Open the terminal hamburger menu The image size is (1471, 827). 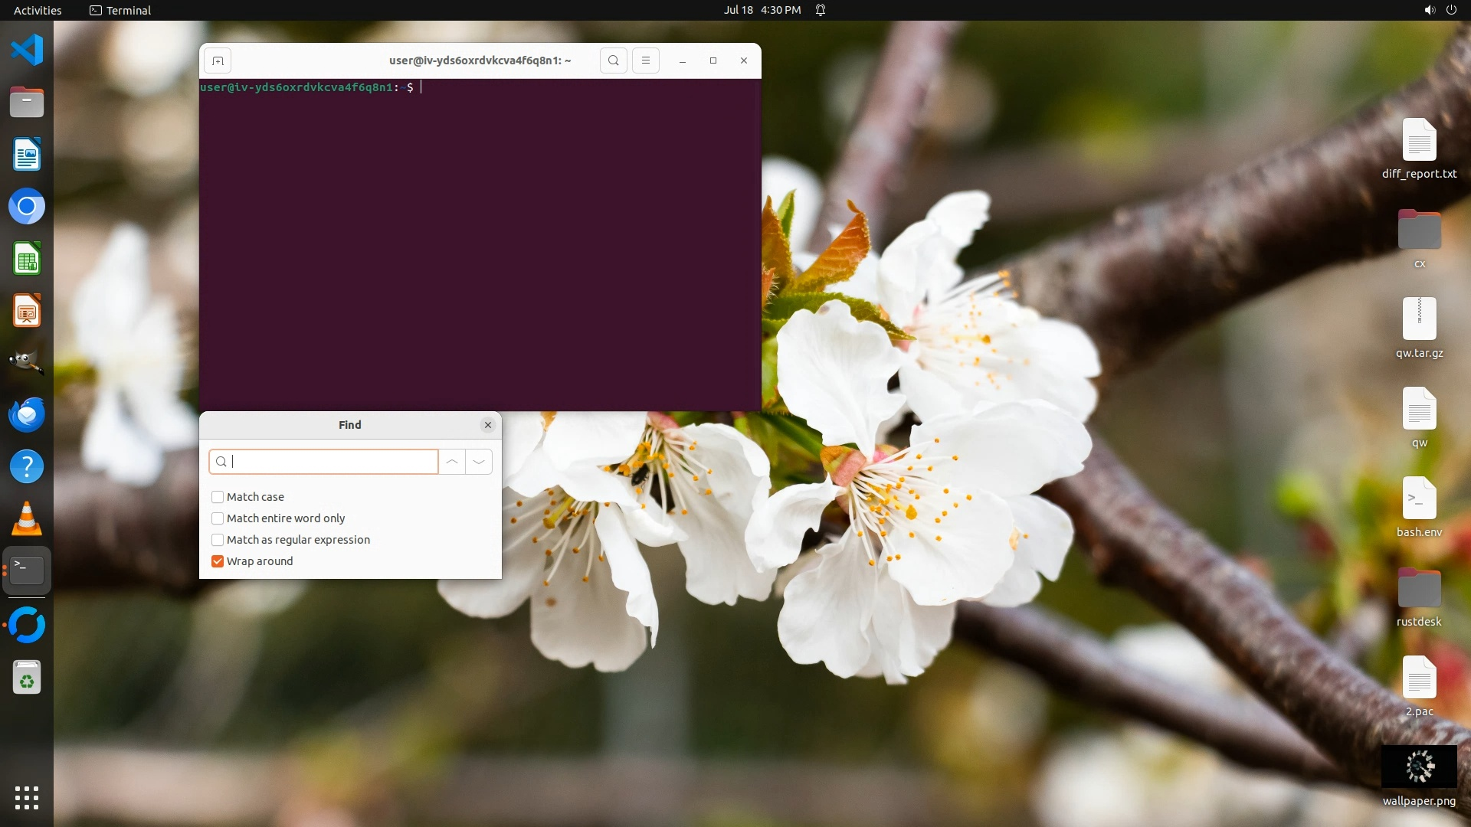645,60
